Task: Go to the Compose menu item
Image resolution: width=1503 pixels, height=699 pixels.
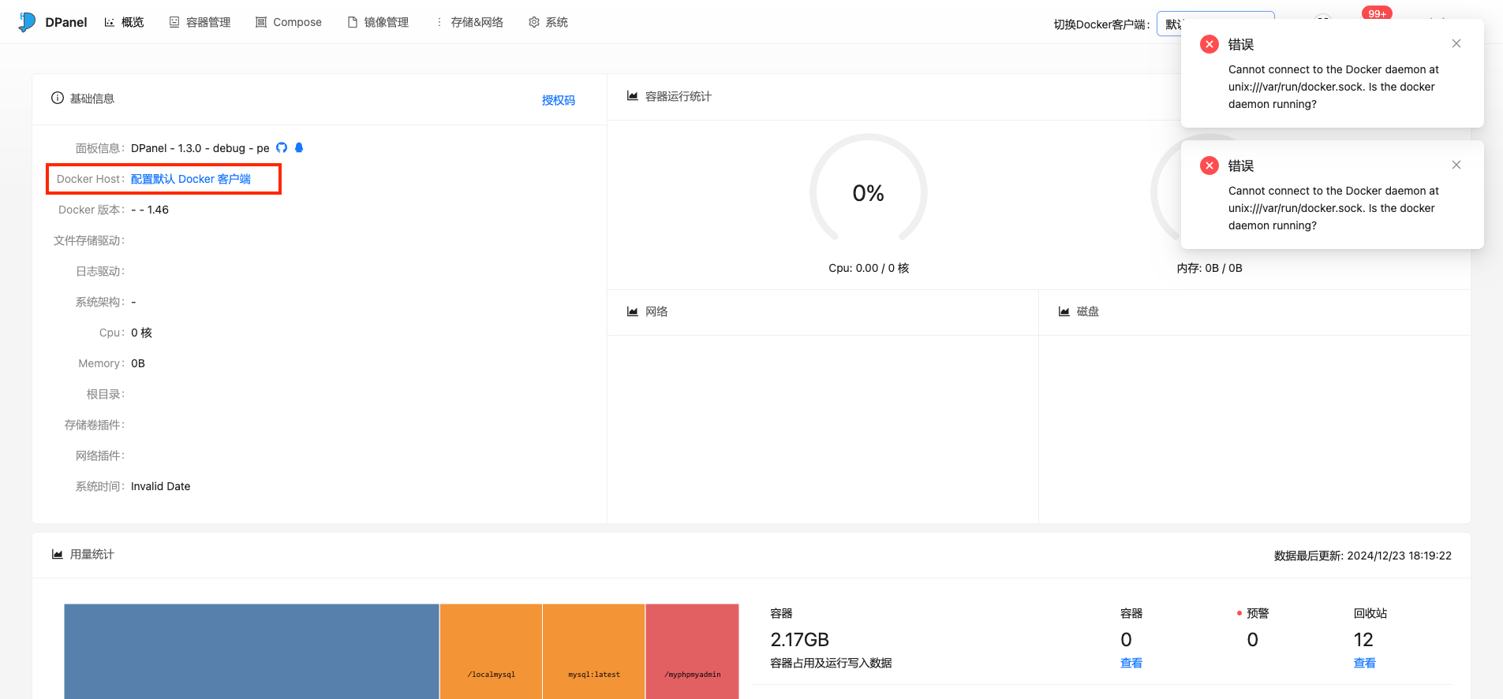Action: point(288,22)
